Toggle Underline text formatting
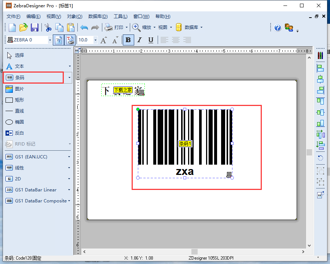Image resolution: width=330 pixels, height=264 pixels. [150, 40]
